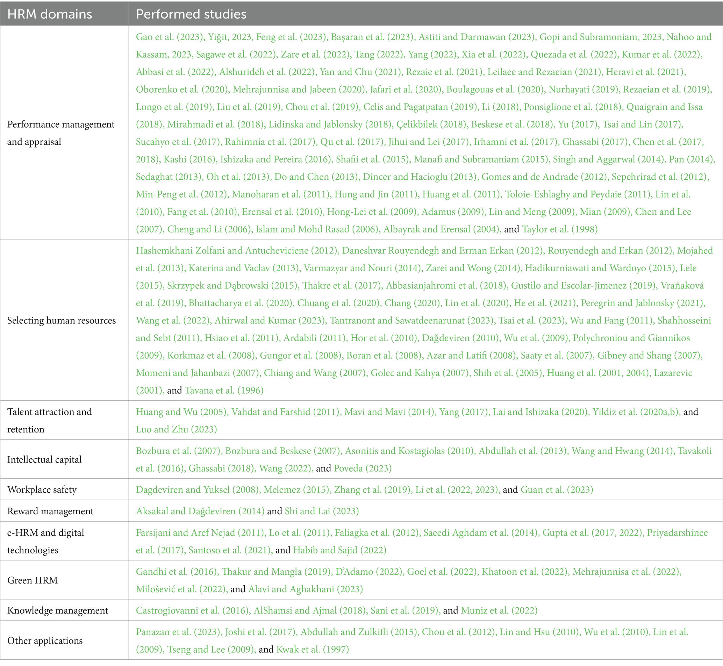Open Shi and Lai (2023) link
This screenshot has height=666, width=723.
pos(322,511)
